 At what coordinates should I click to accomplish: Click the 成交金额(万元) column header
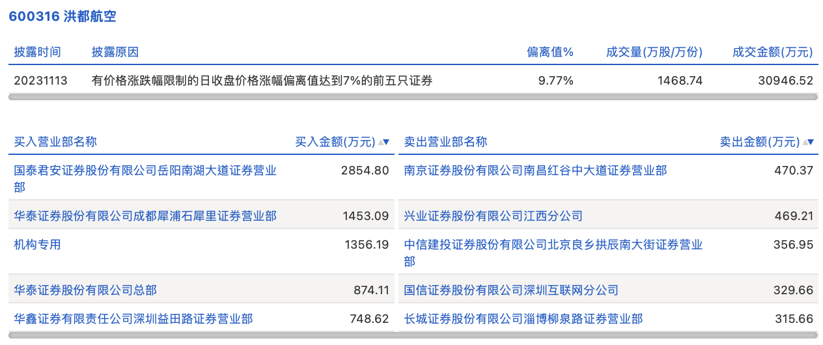[772, 52]
